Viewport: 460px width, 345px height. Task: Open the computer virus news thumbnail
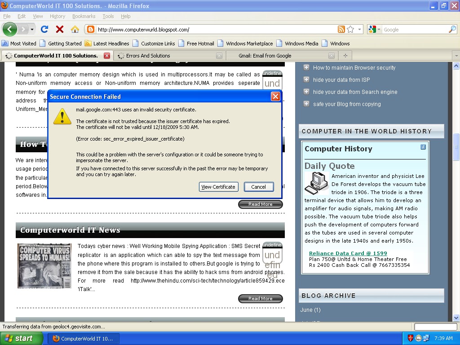tap(44, 266)
